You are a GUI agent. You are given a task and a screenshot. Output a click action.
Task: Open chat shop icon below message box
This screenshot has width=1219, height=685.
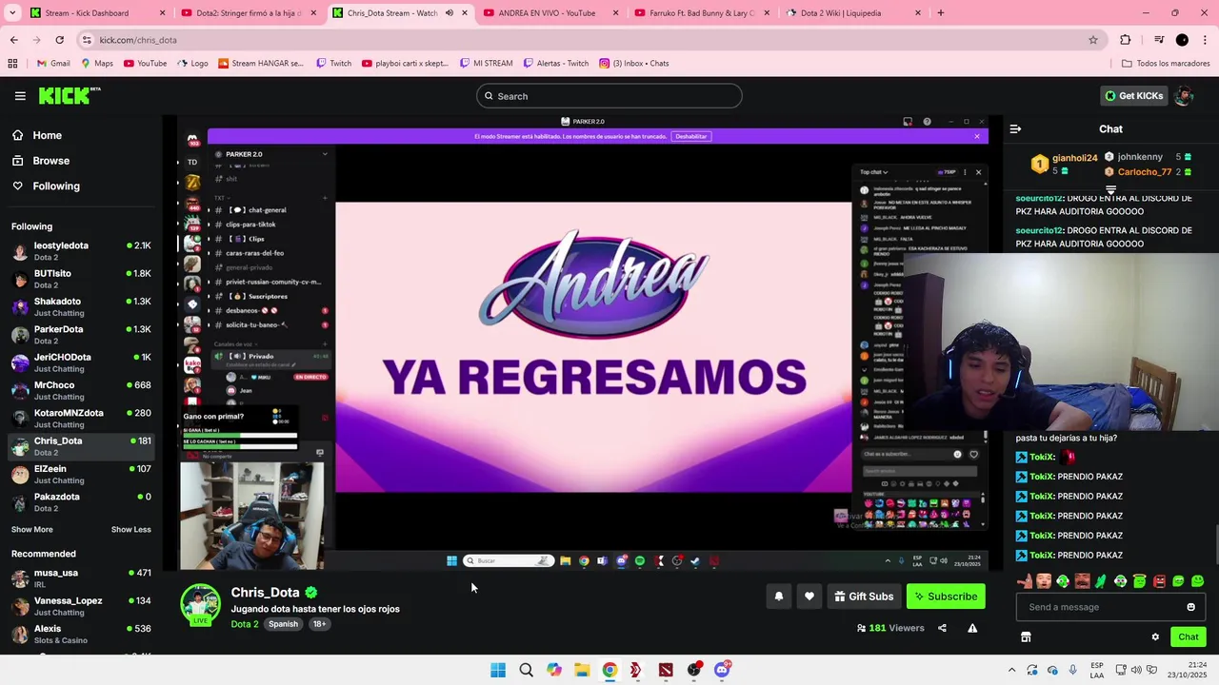click(x=1026, y=637)
